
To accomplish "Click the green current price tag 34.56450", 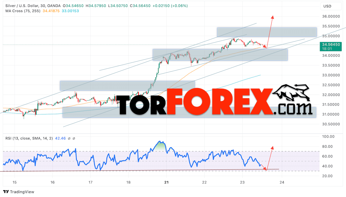I will tap(331, 44).
